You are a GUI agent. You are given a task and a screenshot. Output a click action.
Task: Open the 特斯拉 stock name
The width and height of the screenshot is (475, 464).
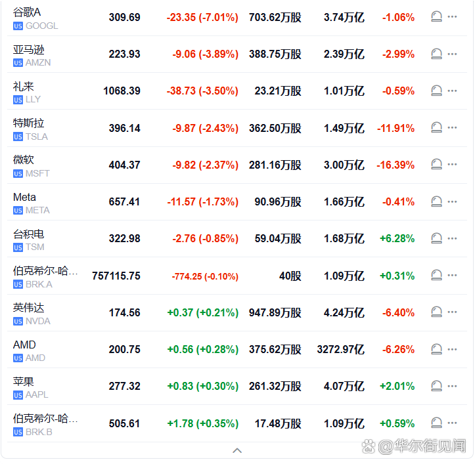click(28, 123)
